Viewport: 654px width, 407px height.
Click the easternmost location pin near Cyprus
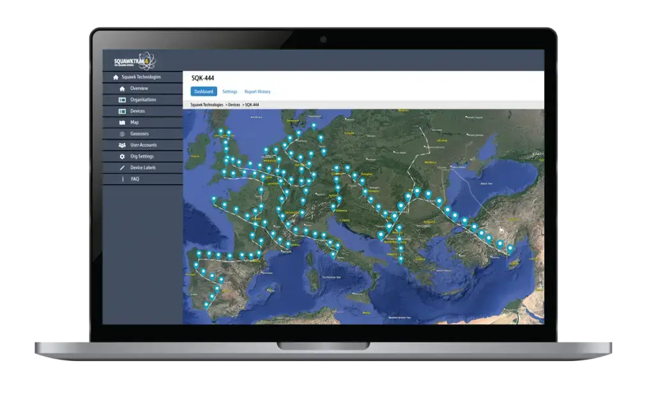coord(510,248)
